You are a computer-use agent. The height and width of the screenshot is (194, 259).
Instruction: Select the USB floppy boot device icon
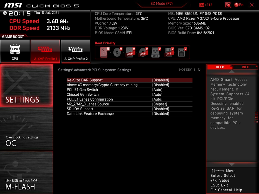(x=169, y=53)
